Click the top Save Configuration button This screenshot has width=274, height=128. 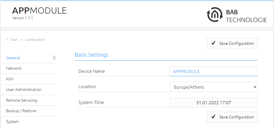click(232, 43)
